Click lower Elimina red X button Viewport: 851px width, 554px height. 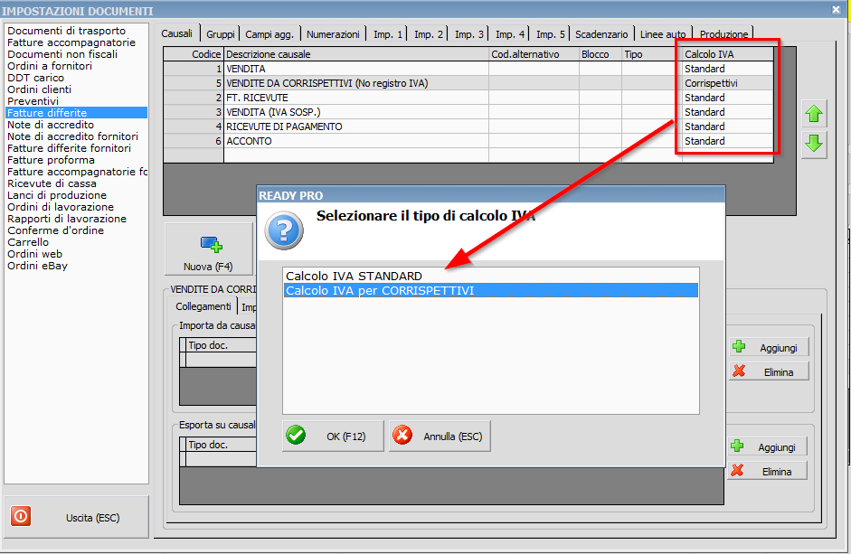[768, 471]
